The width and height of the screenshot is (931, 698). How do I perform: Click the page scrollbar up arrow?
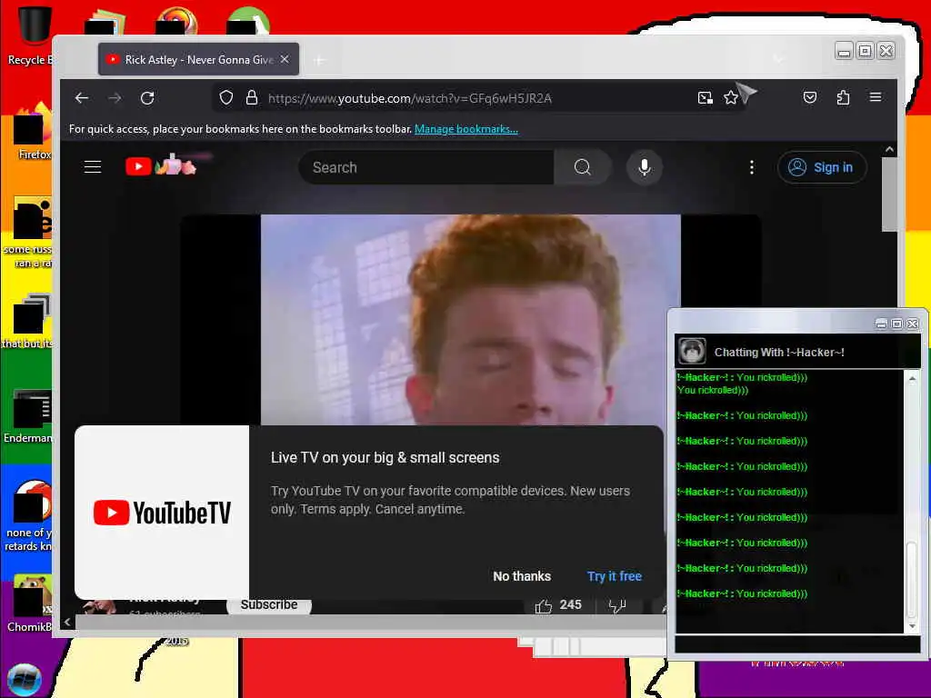point(889,150)
